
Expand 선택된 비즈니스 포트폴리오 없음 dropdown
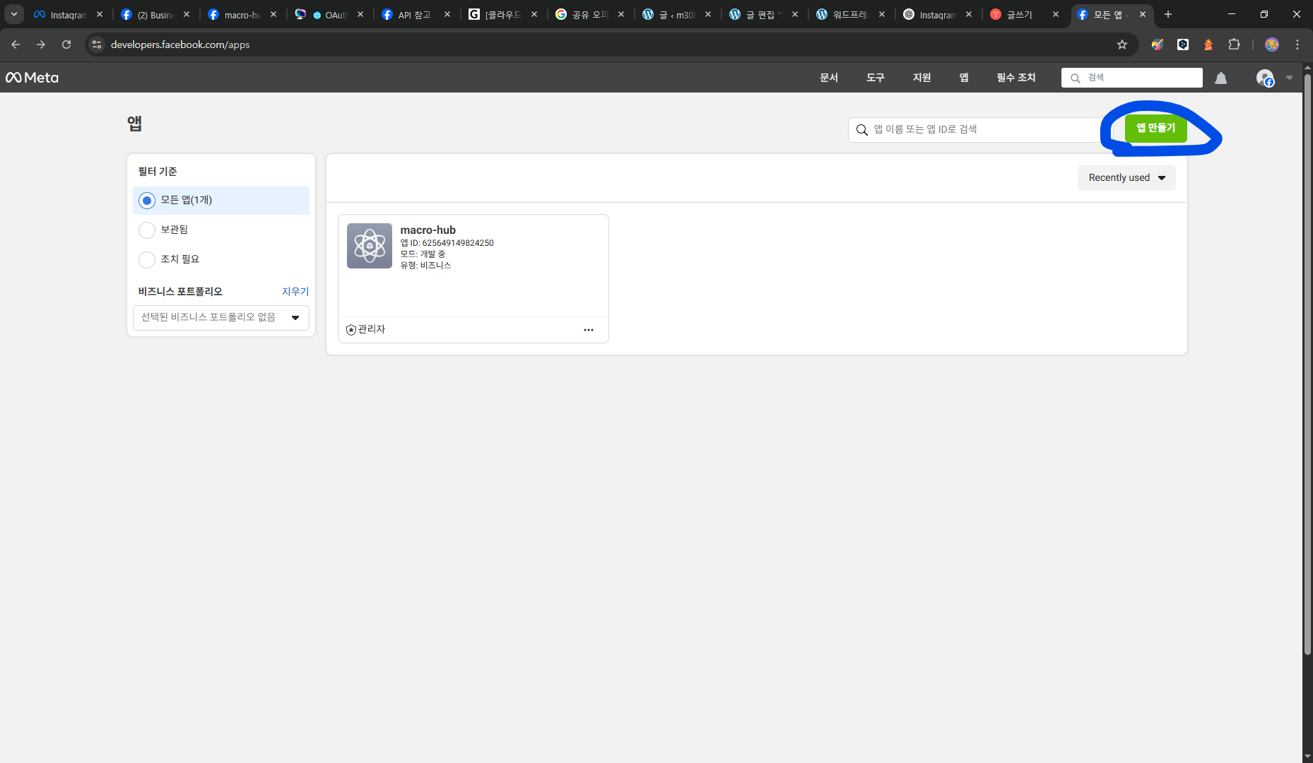click(221, 318)
